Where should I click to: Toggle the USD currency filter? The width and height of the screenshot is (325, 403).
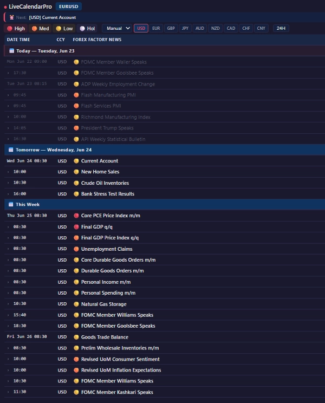(141, 28)
